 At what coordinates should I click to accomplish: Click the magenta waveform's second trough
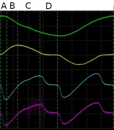(x=65, y=124)
